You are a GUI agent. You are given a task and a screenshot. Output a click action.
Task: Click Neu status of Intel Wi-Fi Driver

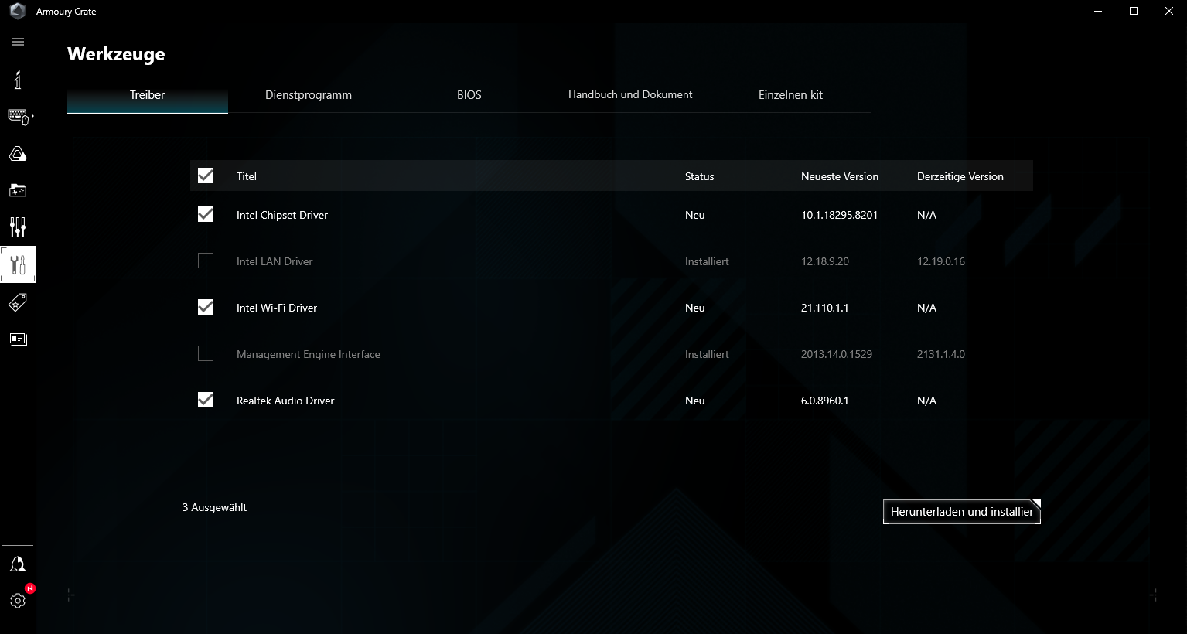(x=695, y=308)
